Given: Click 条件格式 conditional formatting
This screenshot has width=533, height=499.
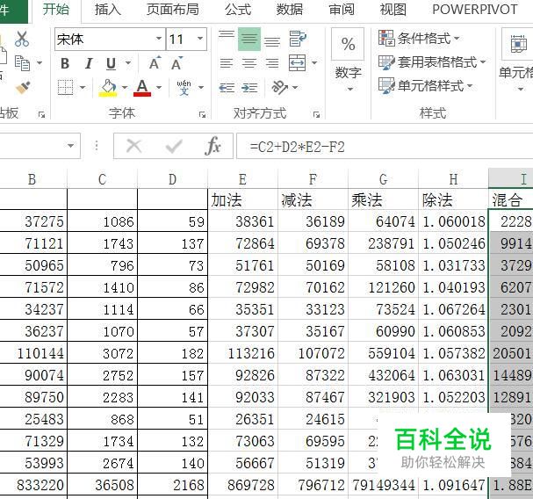Looking at the screenshot, I should [x=419, y=39].
